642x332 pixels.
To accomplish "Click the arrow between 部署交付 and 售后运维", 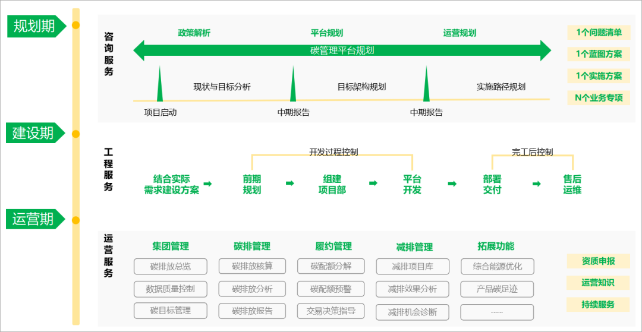I will click(536, 184).
